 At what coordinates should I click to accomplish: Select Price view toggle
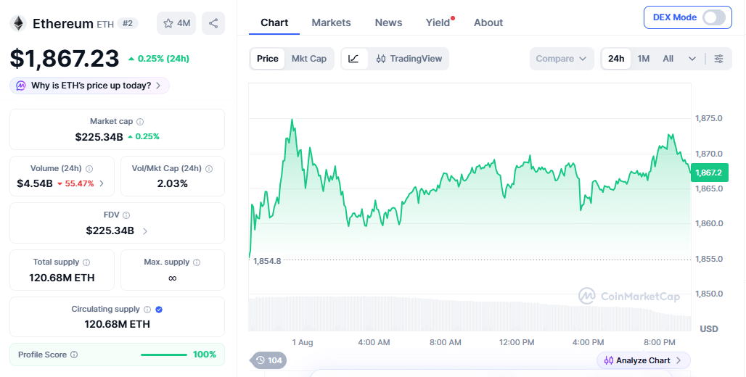(267, 59)
